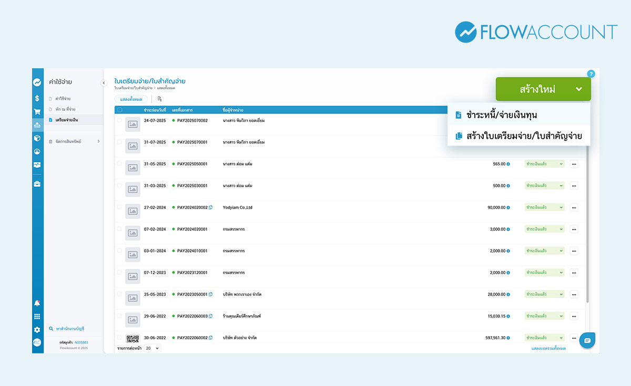Screen dimensions: 631x386
Task: Click the export document icon beside แสดงทั้งหมด
Action: click(160, 99)
